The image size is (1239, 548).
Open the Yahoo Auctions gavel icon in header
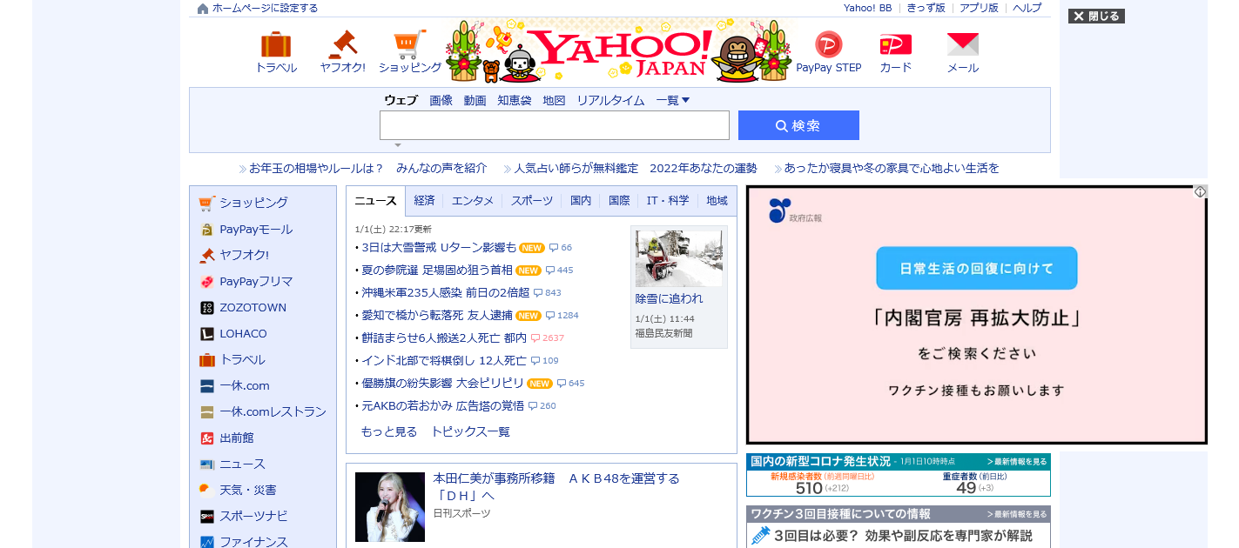(342, 44)
